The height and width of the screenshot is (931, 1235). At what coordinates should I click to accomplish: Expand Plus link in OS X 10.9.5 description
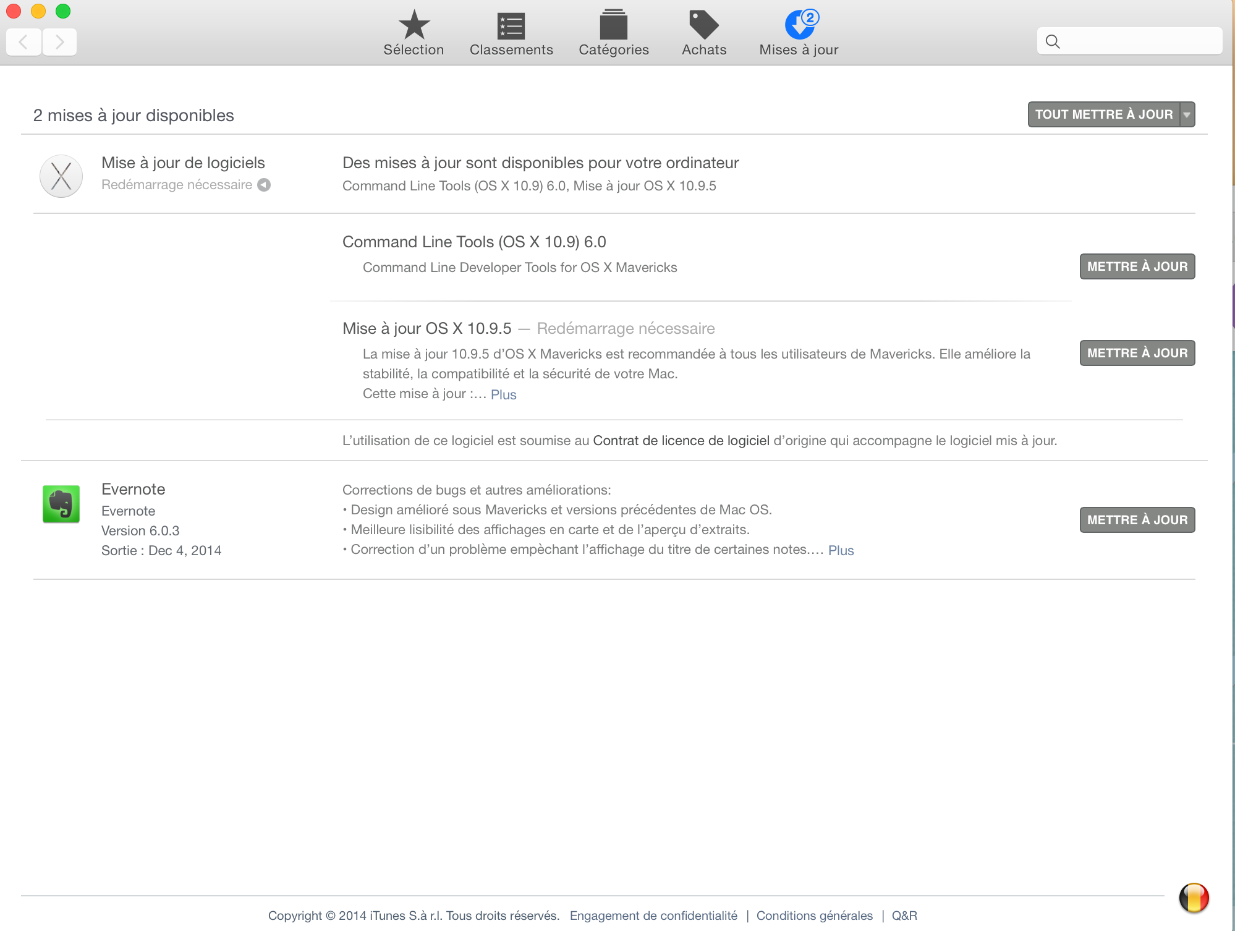503,394
